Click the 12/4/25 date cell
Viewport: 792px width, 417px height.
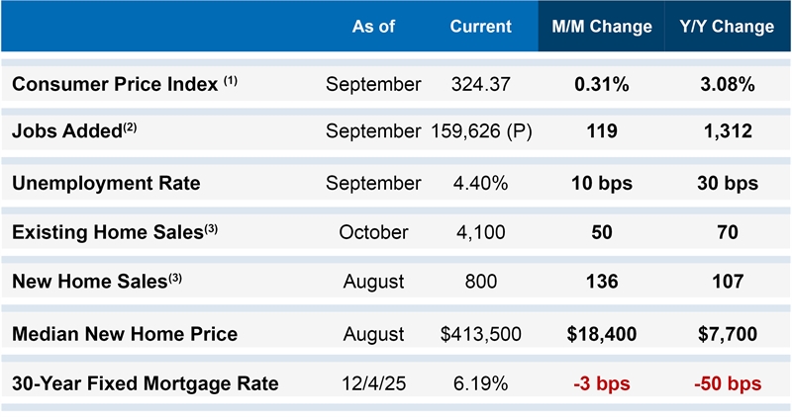tap(373, 383)
